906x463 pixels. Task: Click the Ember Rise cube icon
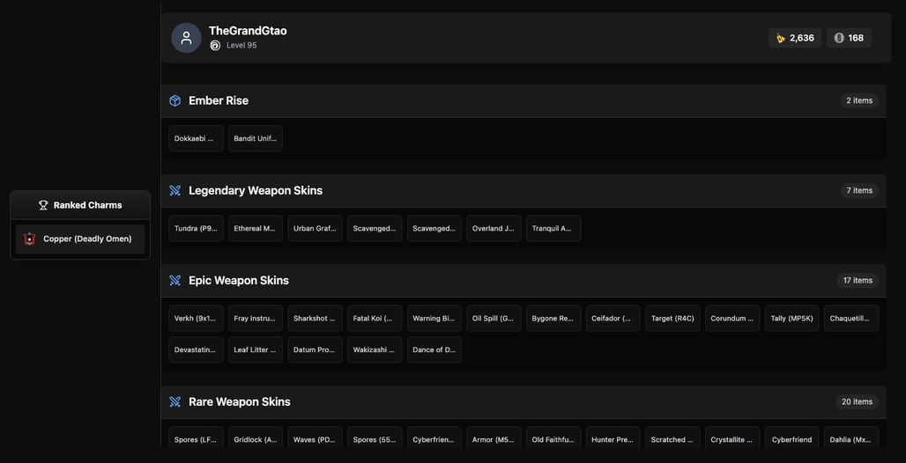[175, 101]
